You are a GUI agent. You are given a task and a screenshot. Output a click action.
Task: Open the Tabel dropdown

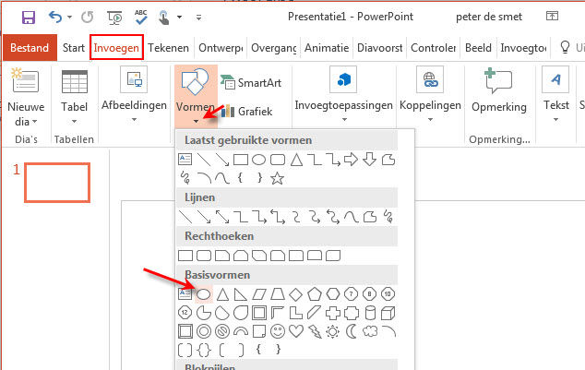tap(74, 97)
